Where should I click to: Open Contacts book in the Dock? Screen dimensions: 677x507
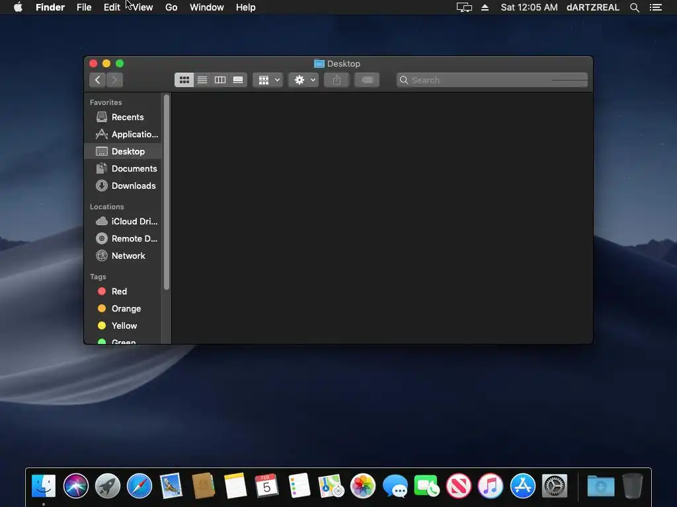coord(204,486)
